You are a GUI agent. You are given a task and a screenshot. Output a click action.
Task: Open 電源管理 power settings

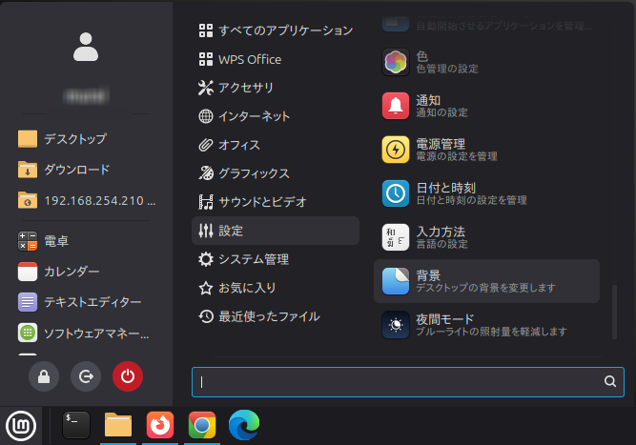pyautogui.click(x=486, y=150)
